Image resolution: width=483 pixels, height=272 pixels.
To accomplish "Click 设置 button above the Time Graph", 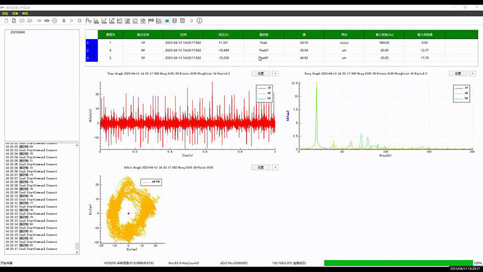I will tap(261, 73).
